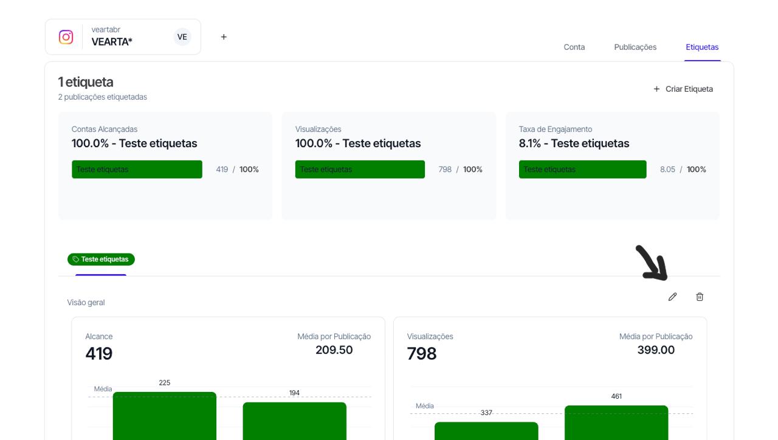This screenshot has height=440, width=778.
Task: Click the 'veartabr' username text
Action: 106,30
